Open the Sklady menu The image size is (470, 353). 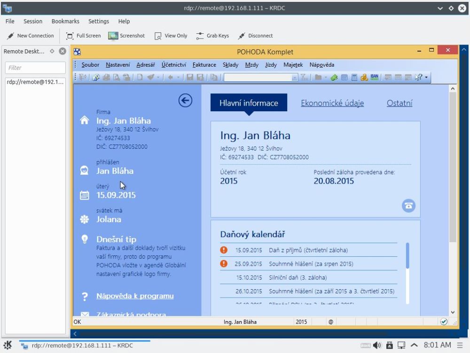click(x=230, y=65)
